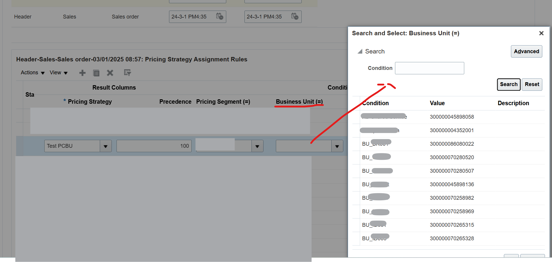The width and height of the screenshot is (552, 262).
Task: Reset the Business Unit search criteria
Action: (x=532, y=85)
